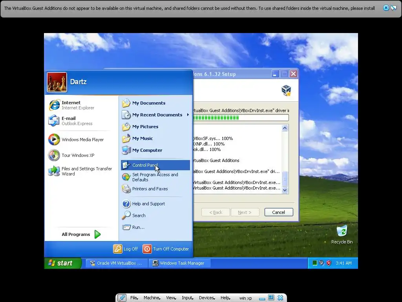Click the setup log scrollbar thumb
Viewport: 402px width, 302px height.
[x=285, y=179]
